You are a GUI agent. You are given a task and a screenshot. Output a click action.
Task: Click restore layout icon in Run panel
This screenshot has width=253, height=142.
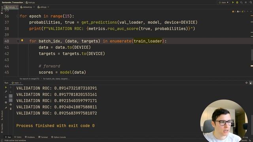click(6, 103)
